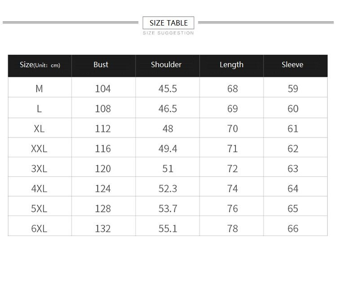Click the Sleeve column header
The width and height of the screenshot is (337, 284).
[293, 65]
